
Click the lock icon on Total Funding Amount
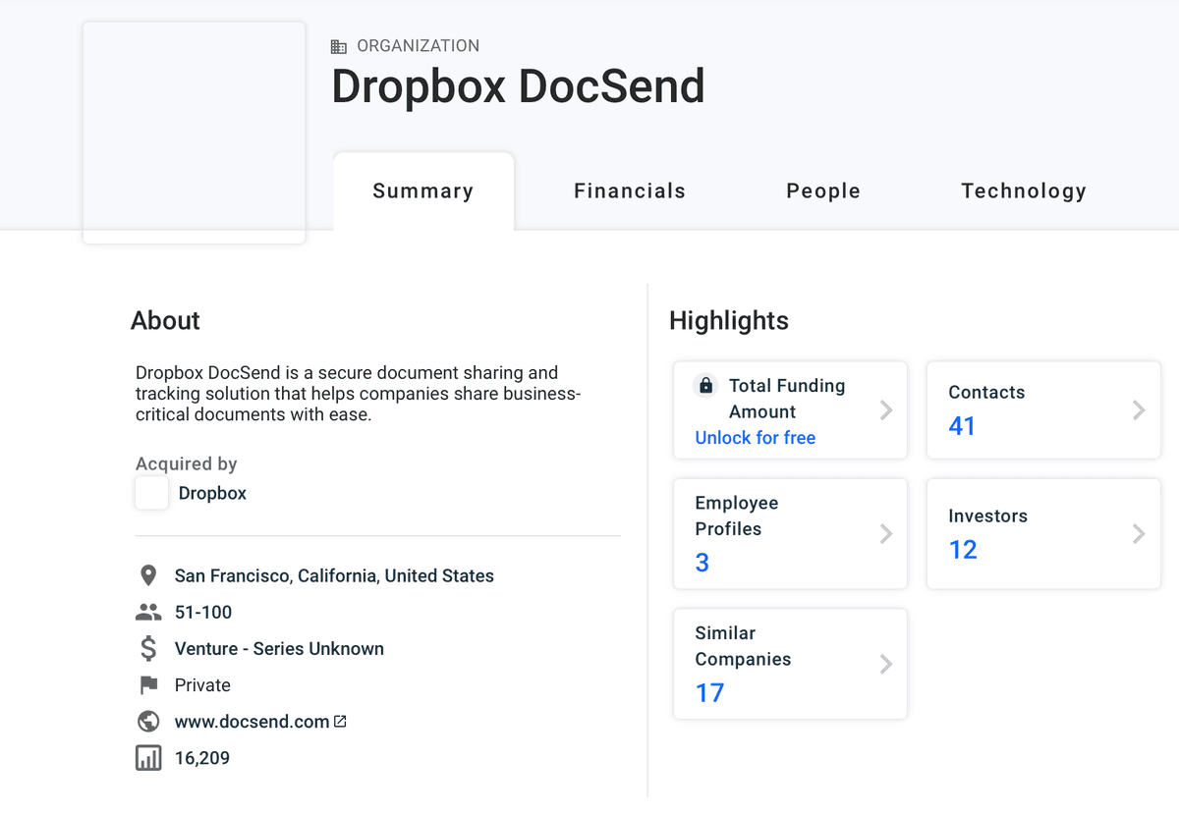[x=705, y=385]
